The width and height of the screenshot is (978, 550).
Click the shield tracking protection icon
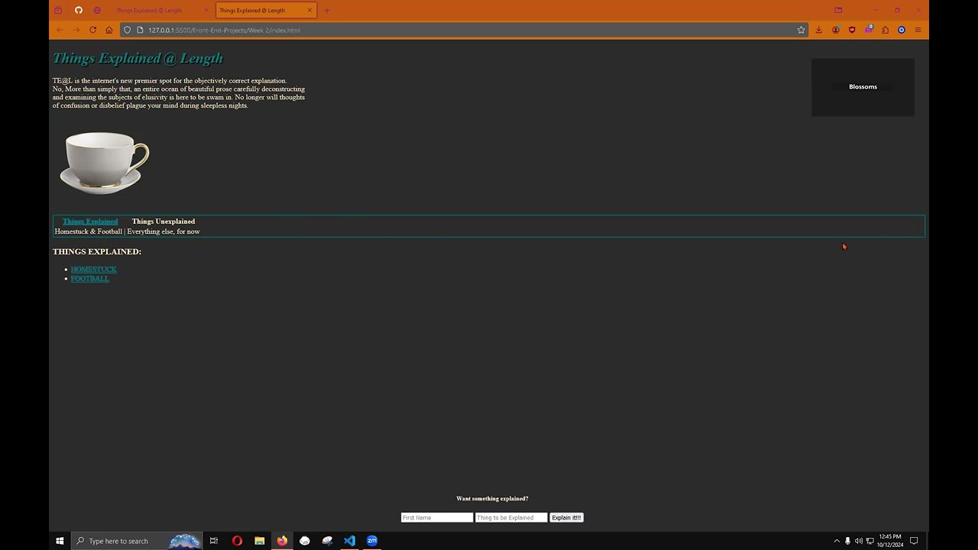[x=128, y=30]
